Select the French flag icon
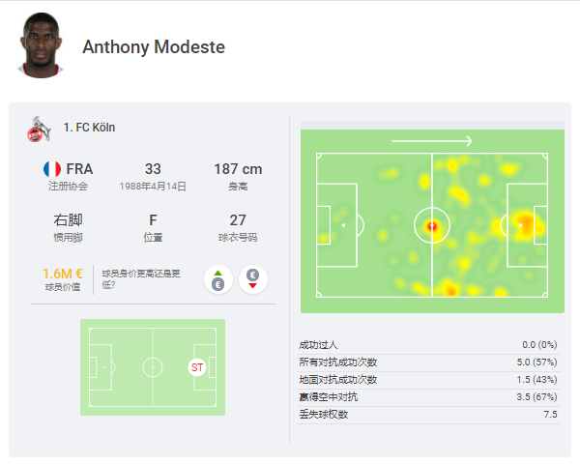Viewport: 580px width, 464px height. [x=52, y=169]
